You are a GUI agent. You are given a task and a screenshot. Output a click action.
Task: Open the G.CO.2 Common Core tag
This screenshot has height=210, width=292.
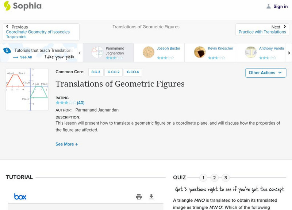(x=114, y=72)
